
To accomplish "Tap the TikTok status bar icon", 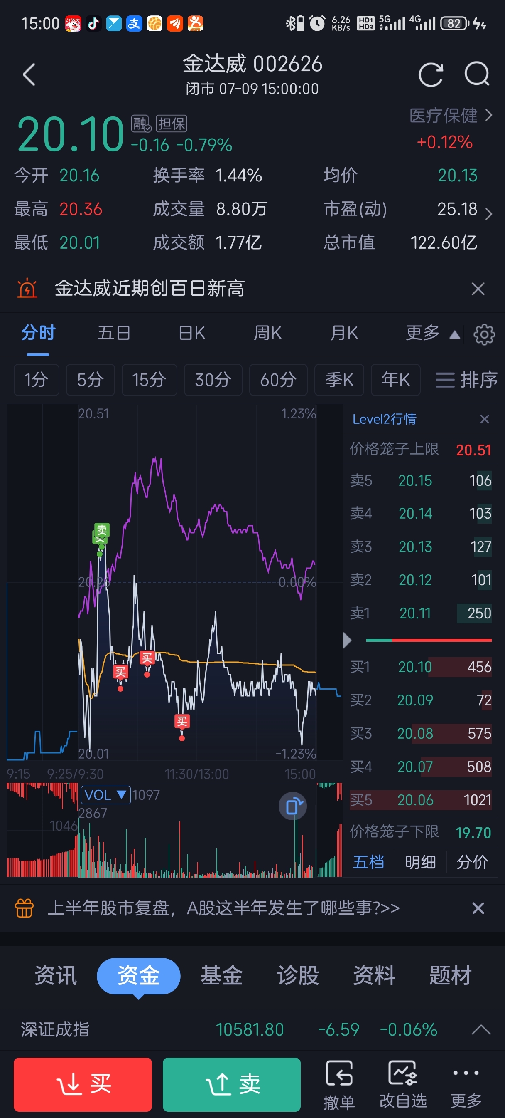I will 93,23.
